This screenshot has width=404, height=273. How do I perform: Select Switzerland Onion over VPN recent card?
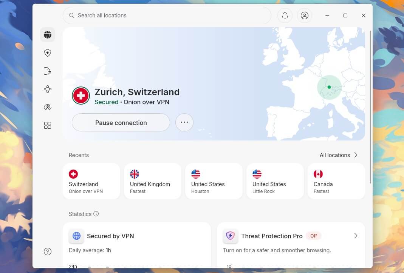pyautogui.click(x=91, y=181)
